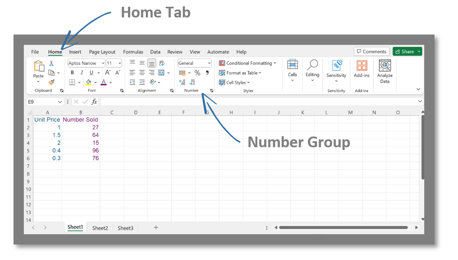The image size is (458, 260).
Task: Click the Select All corner triangle
Action: pyautogui.click(x=29, y=112)
